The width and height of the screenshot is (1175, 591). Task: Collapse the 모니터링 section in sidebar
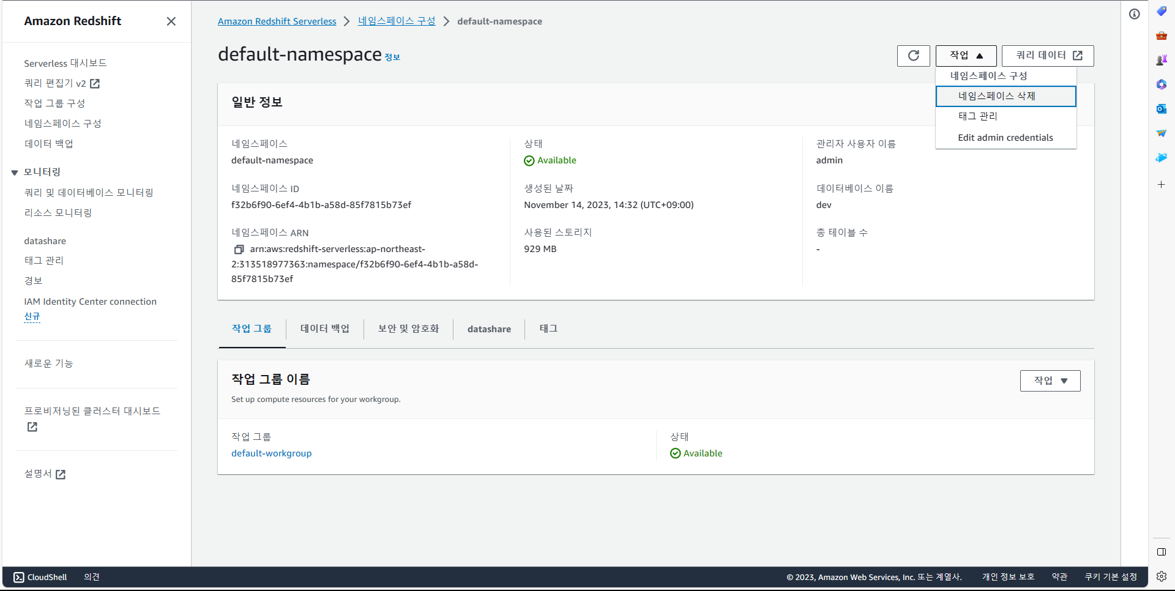pyautogui.click(x=15, y=173)
